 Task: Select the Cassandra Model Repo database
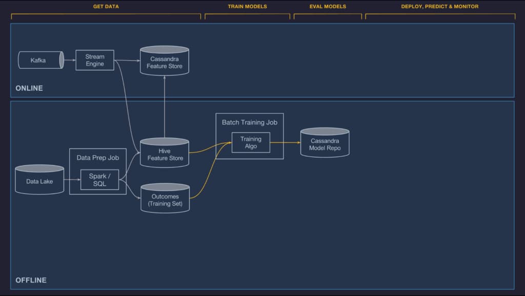click(325, 142)
